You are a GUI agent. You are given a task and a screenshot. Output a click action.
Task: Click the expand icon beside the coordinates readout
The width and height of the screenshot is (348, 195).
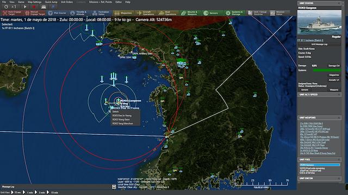[114, 187]
